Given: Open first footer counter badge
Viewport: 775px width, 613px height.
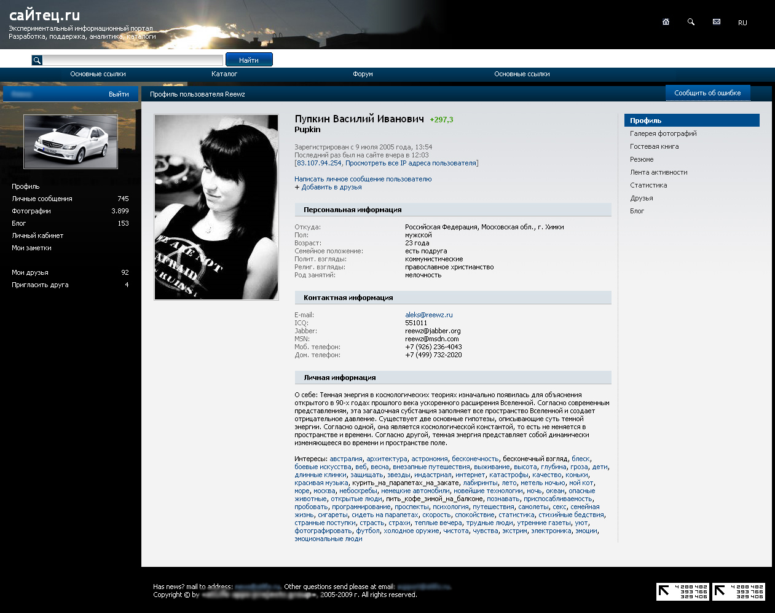Looking at the screenshot, I should (x=683, y=591).
